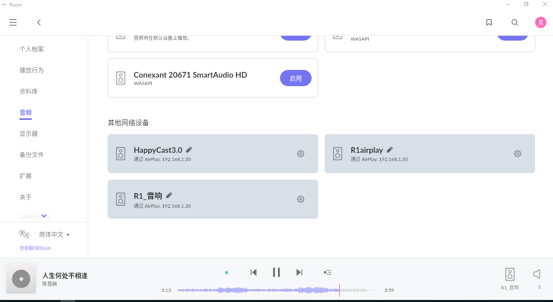Open artist 陈慧娴 from the now-playing bar
The height and width of the screenshot is (302, 553).
coord(50,284)
